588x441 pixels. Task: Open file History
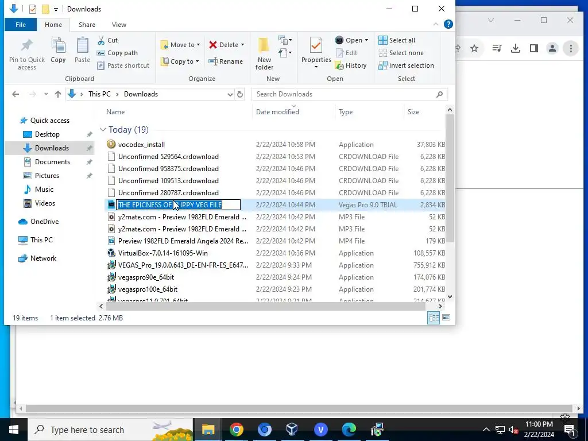pyautogui.click(x=351, y=65)
